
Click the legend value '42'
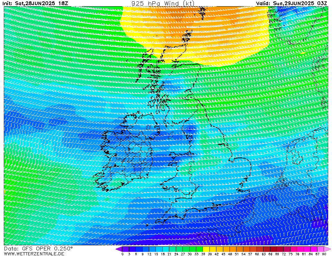(216, 254)
